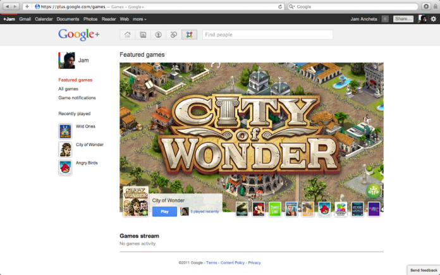Image resolution: width=440 pixels, height=275 pixels.
Task: Open Game notifications in sidebar
Action: pyautogui.click(x=77, y=97)
